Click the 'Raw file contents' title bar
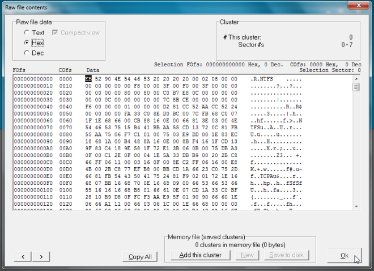The height and width of the screenshot is (271, 374). (x=26, y=7)
